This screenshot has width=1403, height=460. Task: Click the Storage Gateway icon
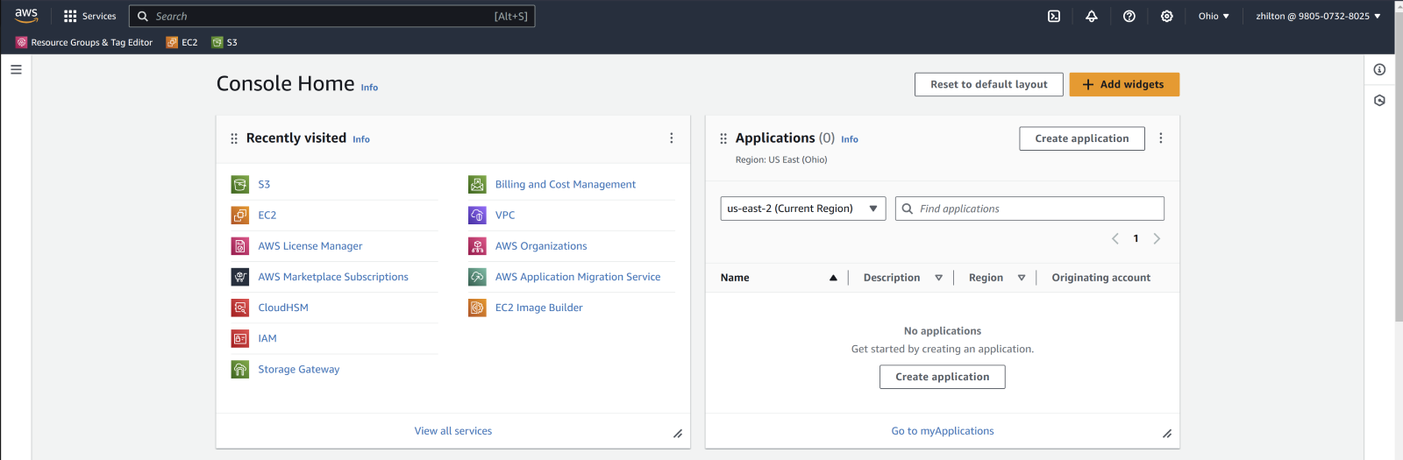[240, 370]
